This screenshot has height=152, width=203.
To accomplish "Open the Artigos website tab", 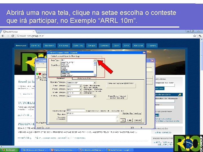I will point(92,46).
